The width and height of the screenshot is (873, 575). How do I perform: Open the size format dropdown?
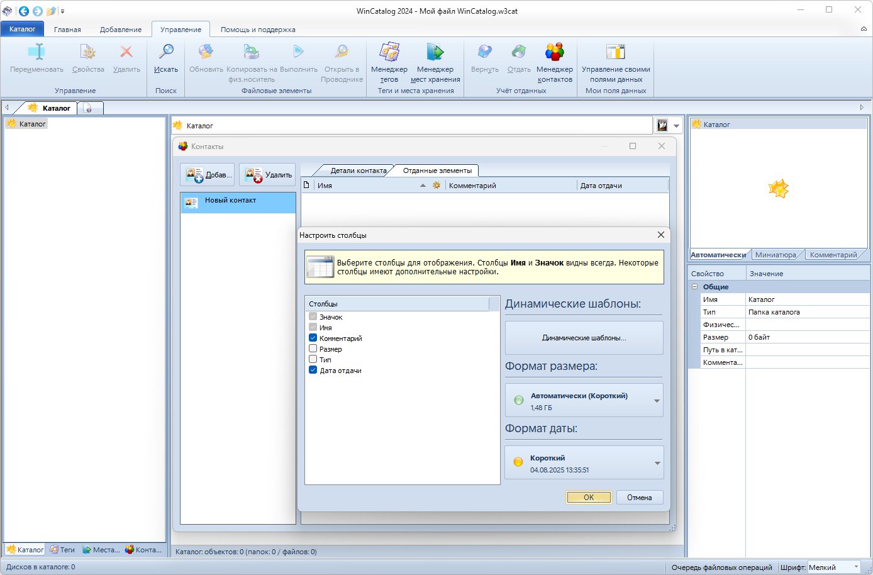(584, 401)
